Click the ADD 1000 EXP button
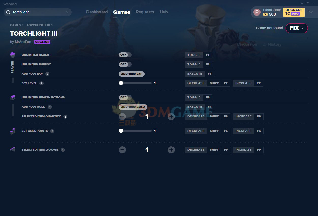Screen dimensions: 318x216 [132, 74]
